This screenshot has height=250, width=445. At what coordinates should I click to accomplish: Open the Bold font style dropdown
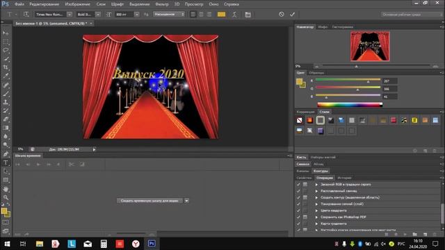[98, 14]
